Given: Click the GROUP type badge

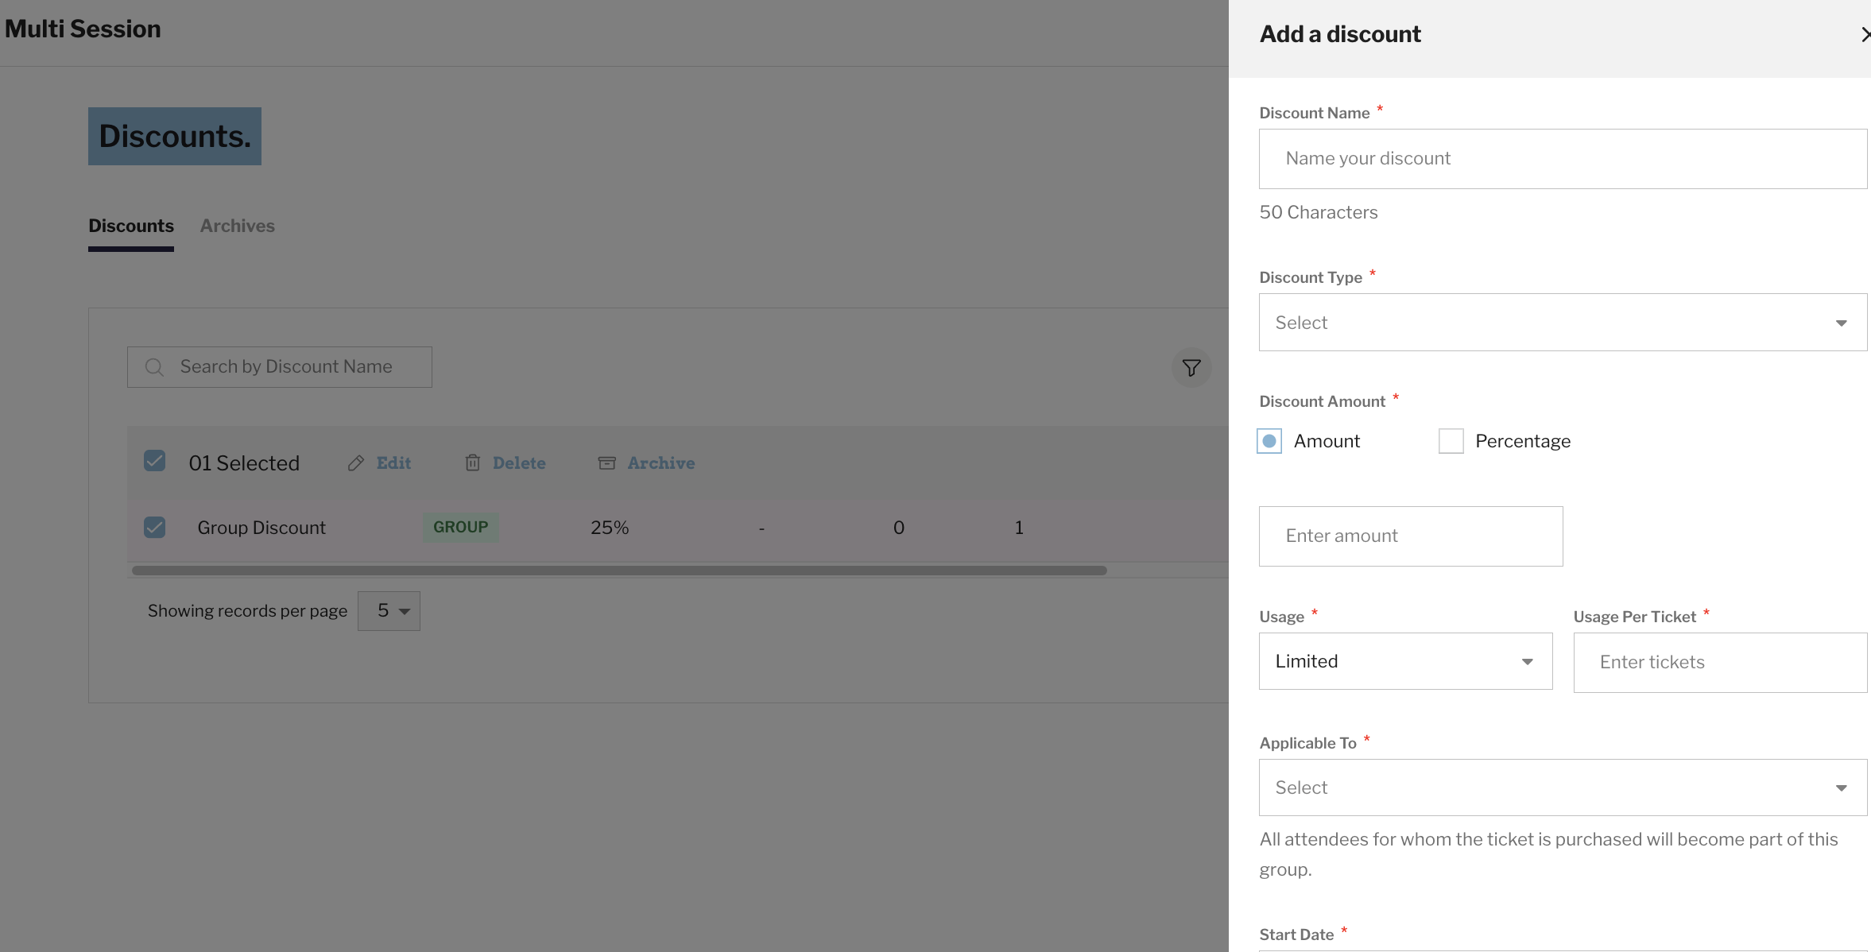Looking at the screenshot, I should (x=461, y=528).
